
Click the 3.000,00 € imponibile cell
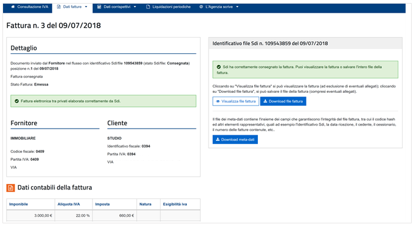coord(31,215)
